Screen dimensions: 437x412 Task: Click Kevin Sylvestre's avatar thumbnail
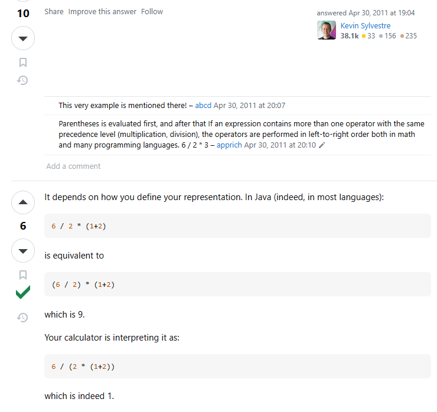pyautogui.click(x=327, y=30)
